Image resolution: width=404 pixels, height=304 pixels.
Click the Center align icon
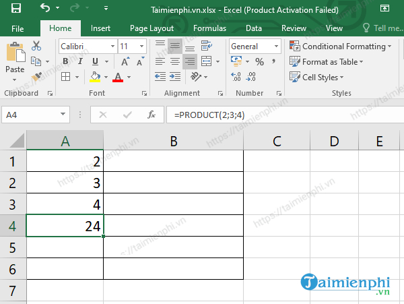tap(174, 61)
